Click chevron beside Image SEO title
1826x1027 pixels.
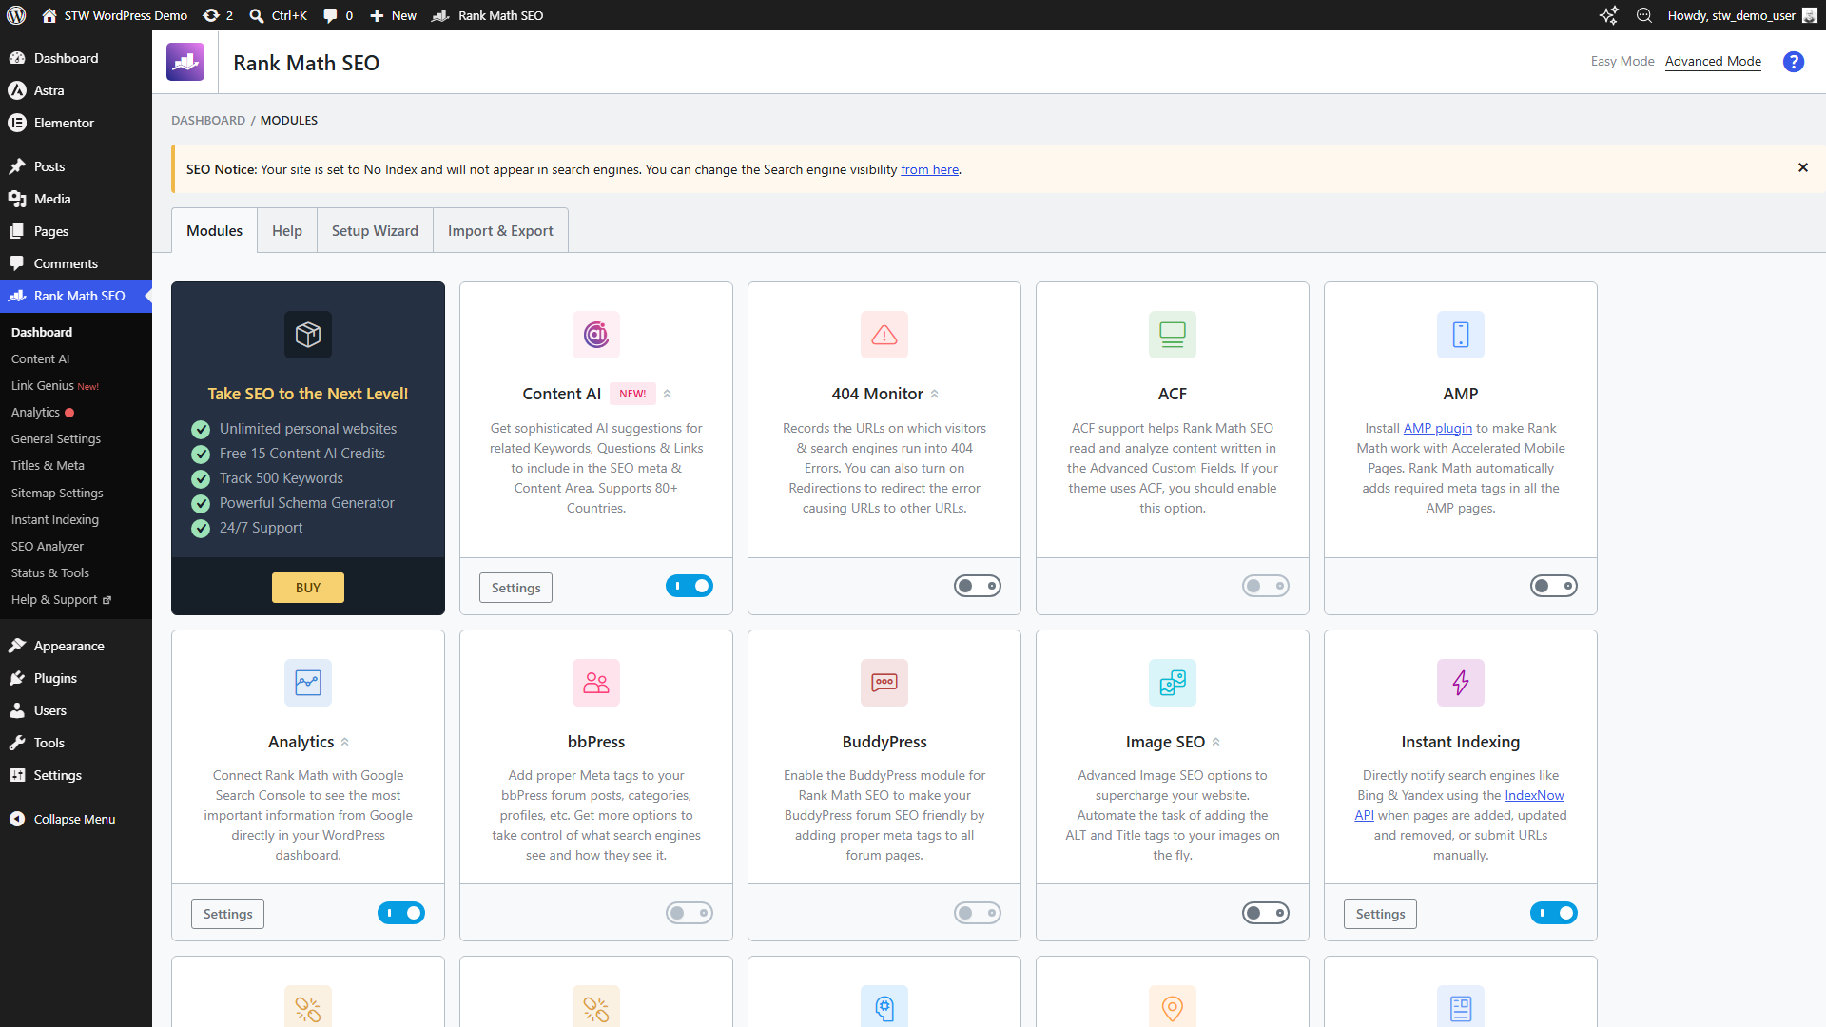(1216, 742)
